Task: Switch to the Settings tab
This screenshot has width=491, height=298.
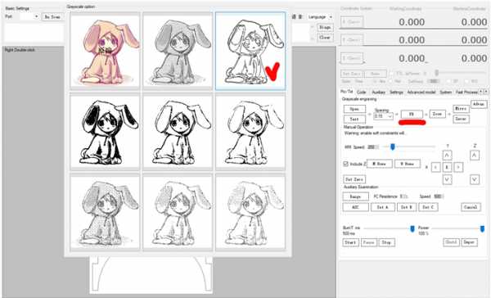Action: [396, 93]
